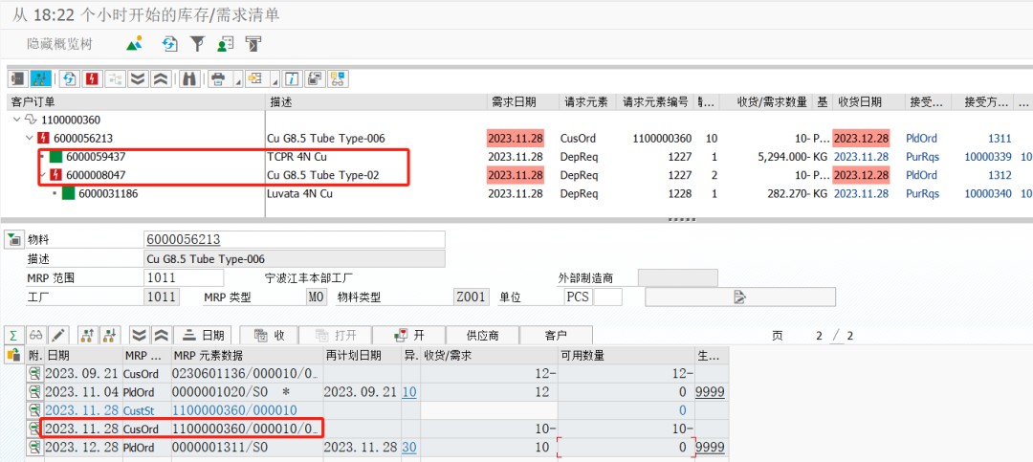Open details icon for 2023.09.21 row
The image size is (1033, 462).
[x=34, y=373]
